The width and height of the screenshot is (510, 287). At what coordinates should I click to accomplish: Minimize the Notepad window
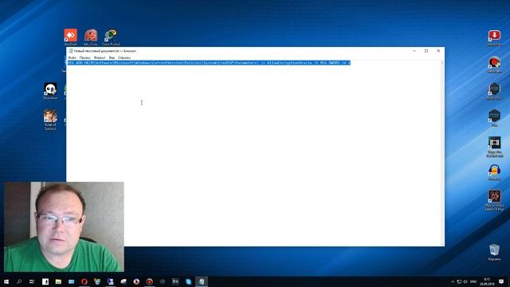pos(414,51)
